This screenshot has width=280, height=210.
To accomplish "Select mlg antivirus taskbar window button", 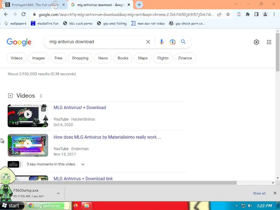I will [48, 206].
